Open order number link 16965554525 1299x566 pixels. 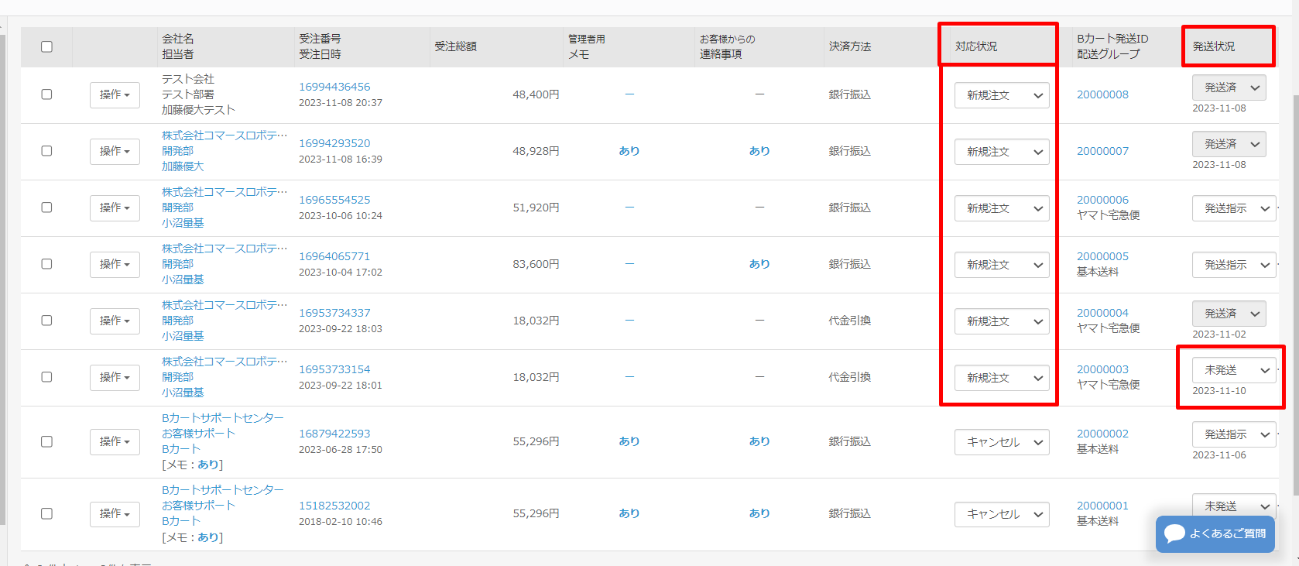pyautogui.click(x=334, y=200)
